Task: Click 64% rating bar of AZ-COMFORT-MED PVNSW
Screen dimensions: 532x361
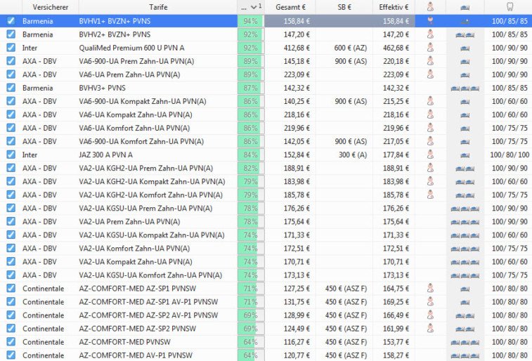Action: (x=251, y=341)
